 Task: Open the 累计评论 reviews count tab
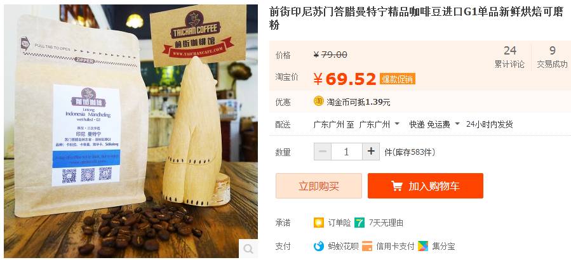(510, 57)
